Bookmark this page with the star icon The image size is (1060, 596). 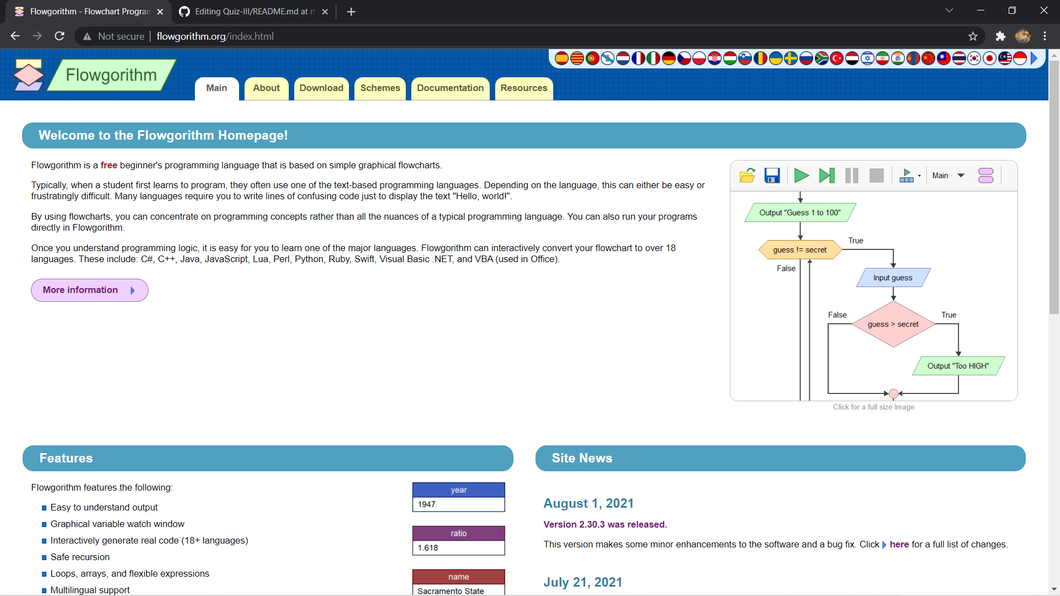(x=973, y=36)
